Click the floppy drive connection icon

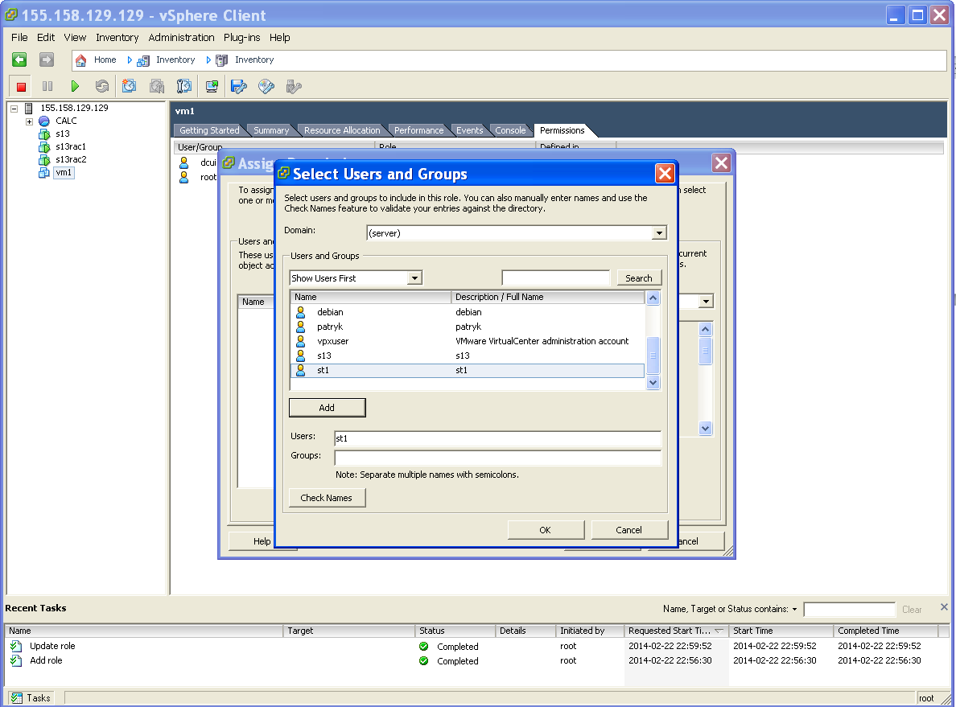coord(238,87)
